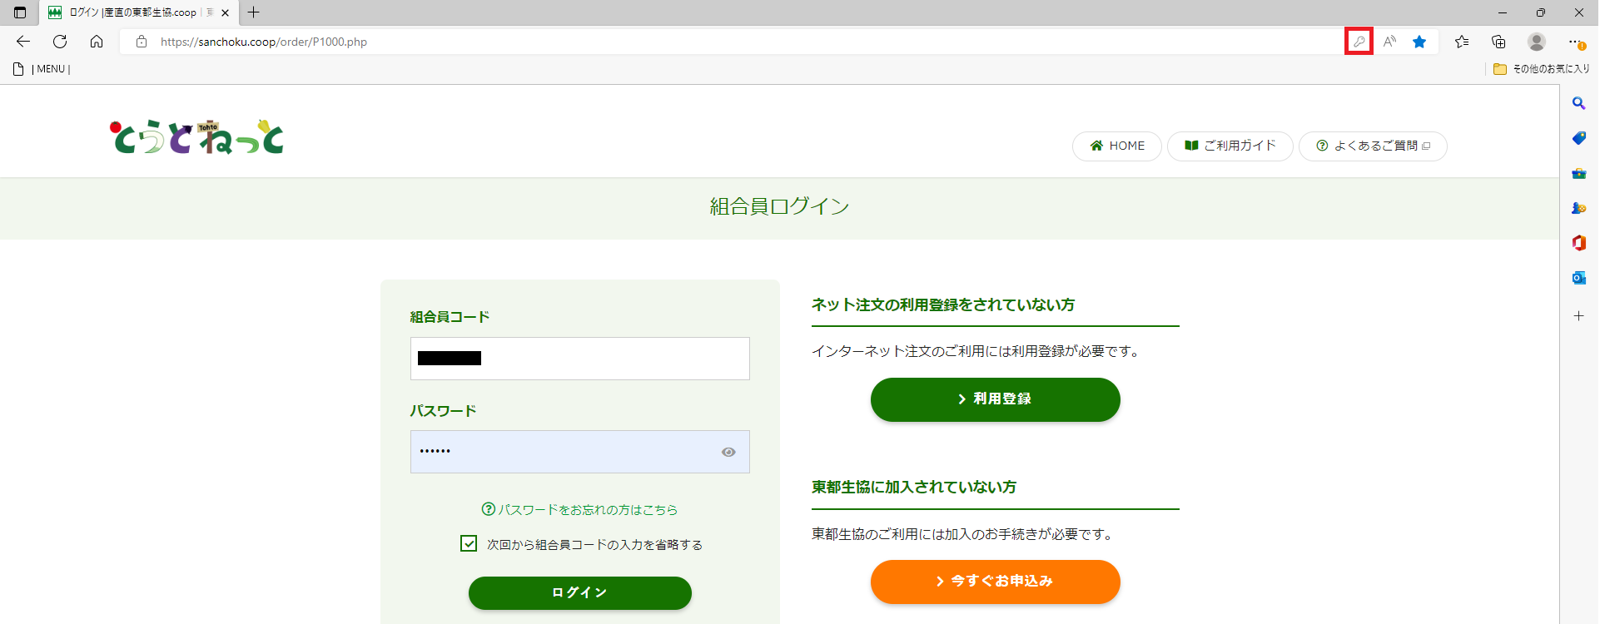Screen dimensions: 1600x624
Task: Toggle 次回から組合員コードの入力を省略する checkbox
Action: pos(469,543)
